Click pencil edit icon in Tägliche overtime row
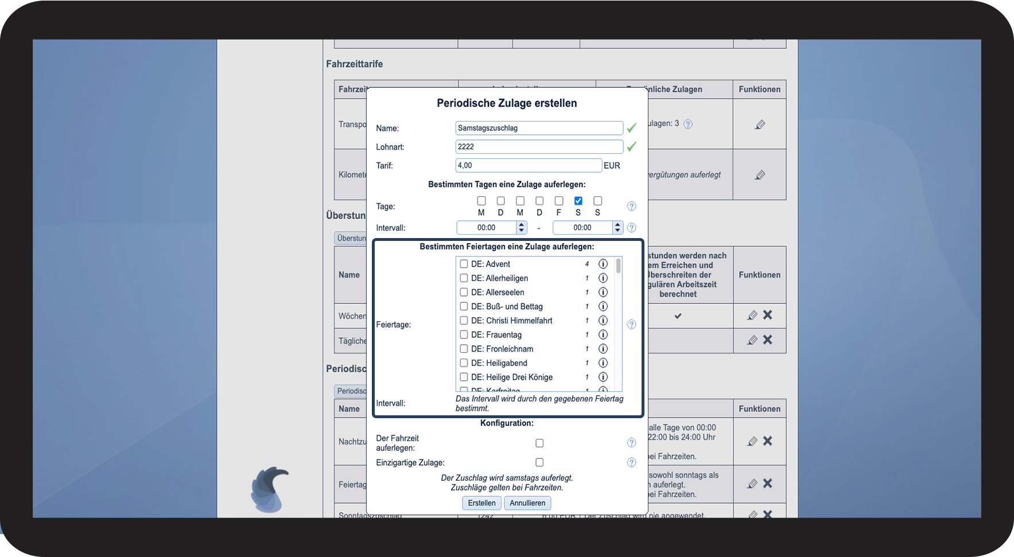The height and width of the screenshot is (557, 1014). (752, 340)
